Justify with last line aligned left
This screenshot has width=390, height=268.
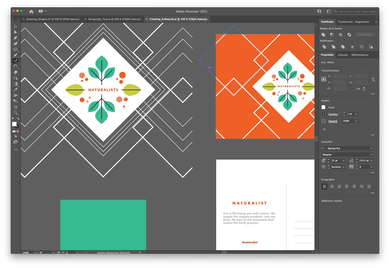pyautogui.click(x=347, y=186)
